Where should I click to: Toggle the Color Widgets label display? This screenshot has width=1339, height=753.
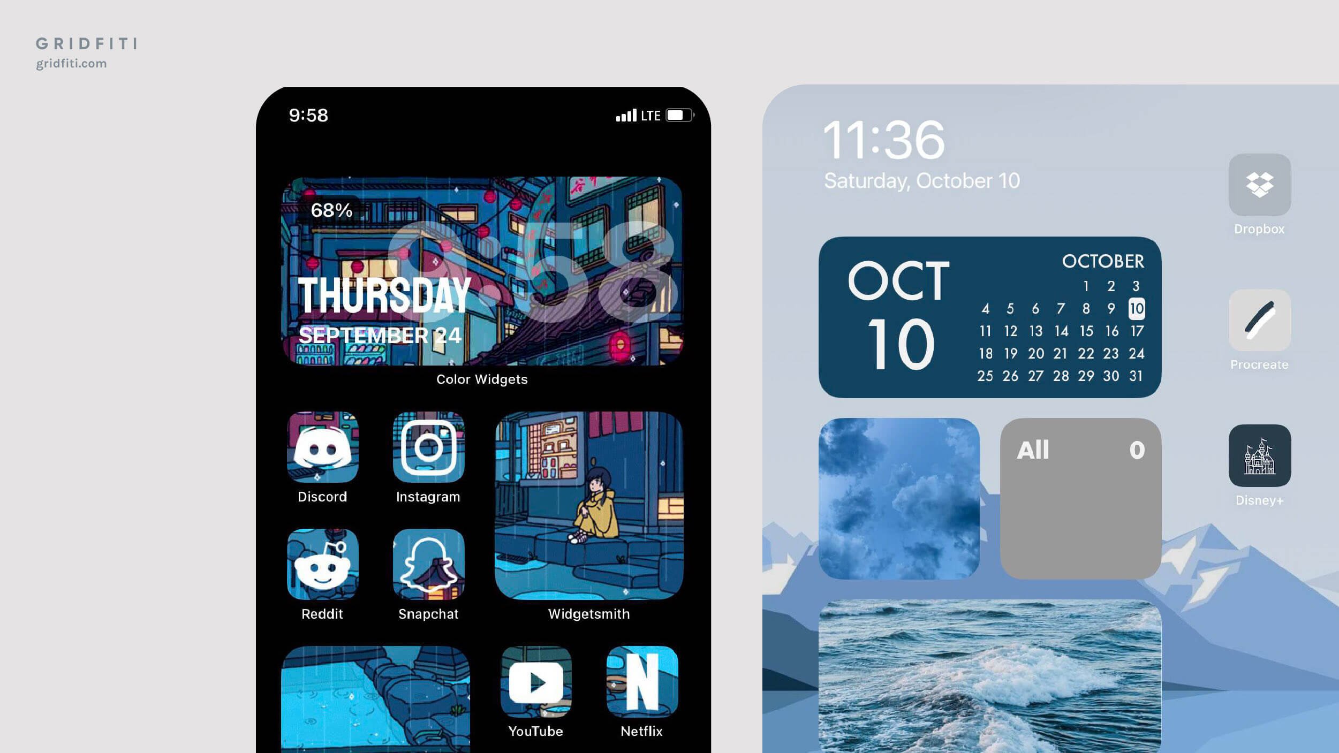482,379
